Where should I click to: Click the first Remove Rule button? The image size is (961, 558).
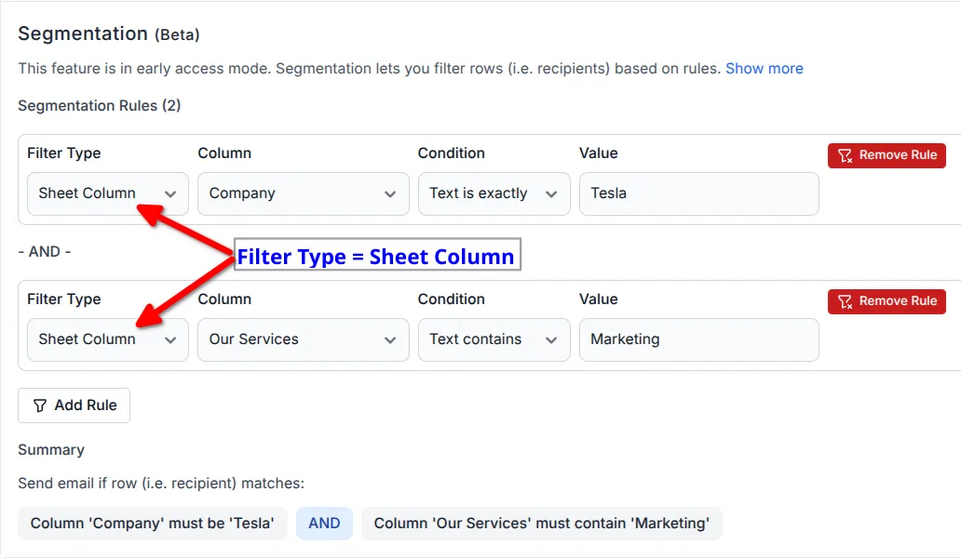[886, 155]
